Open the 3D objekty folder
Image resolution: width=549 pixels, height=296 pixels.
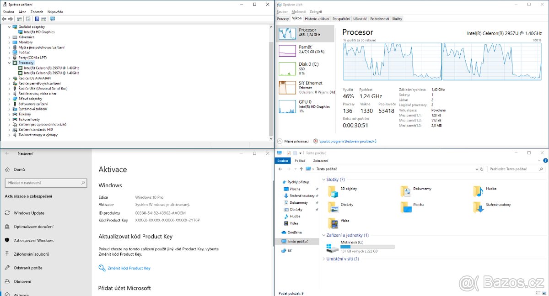pos(343,191)
